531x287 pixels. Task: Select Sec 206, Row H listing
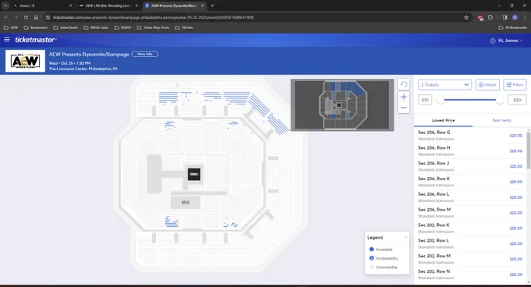click(x=470, y=151)
